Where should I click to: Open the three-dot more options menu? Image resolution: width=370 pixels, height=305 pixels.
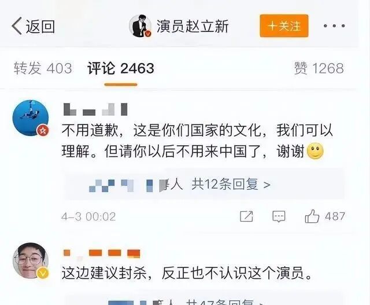[x=334, y=25]
